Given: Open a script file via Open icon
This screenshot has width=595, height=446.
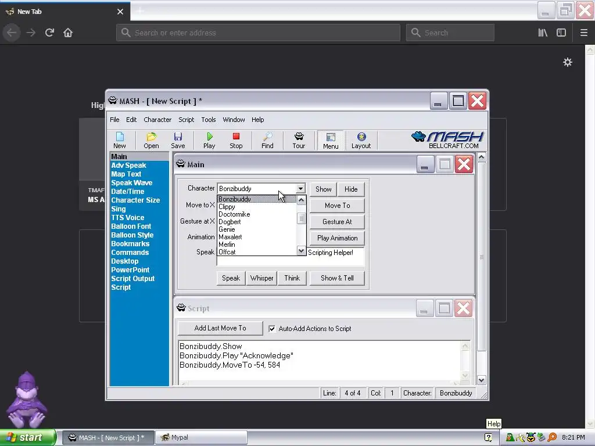Looking at the screenshot, I should click(x=151, y=140).
